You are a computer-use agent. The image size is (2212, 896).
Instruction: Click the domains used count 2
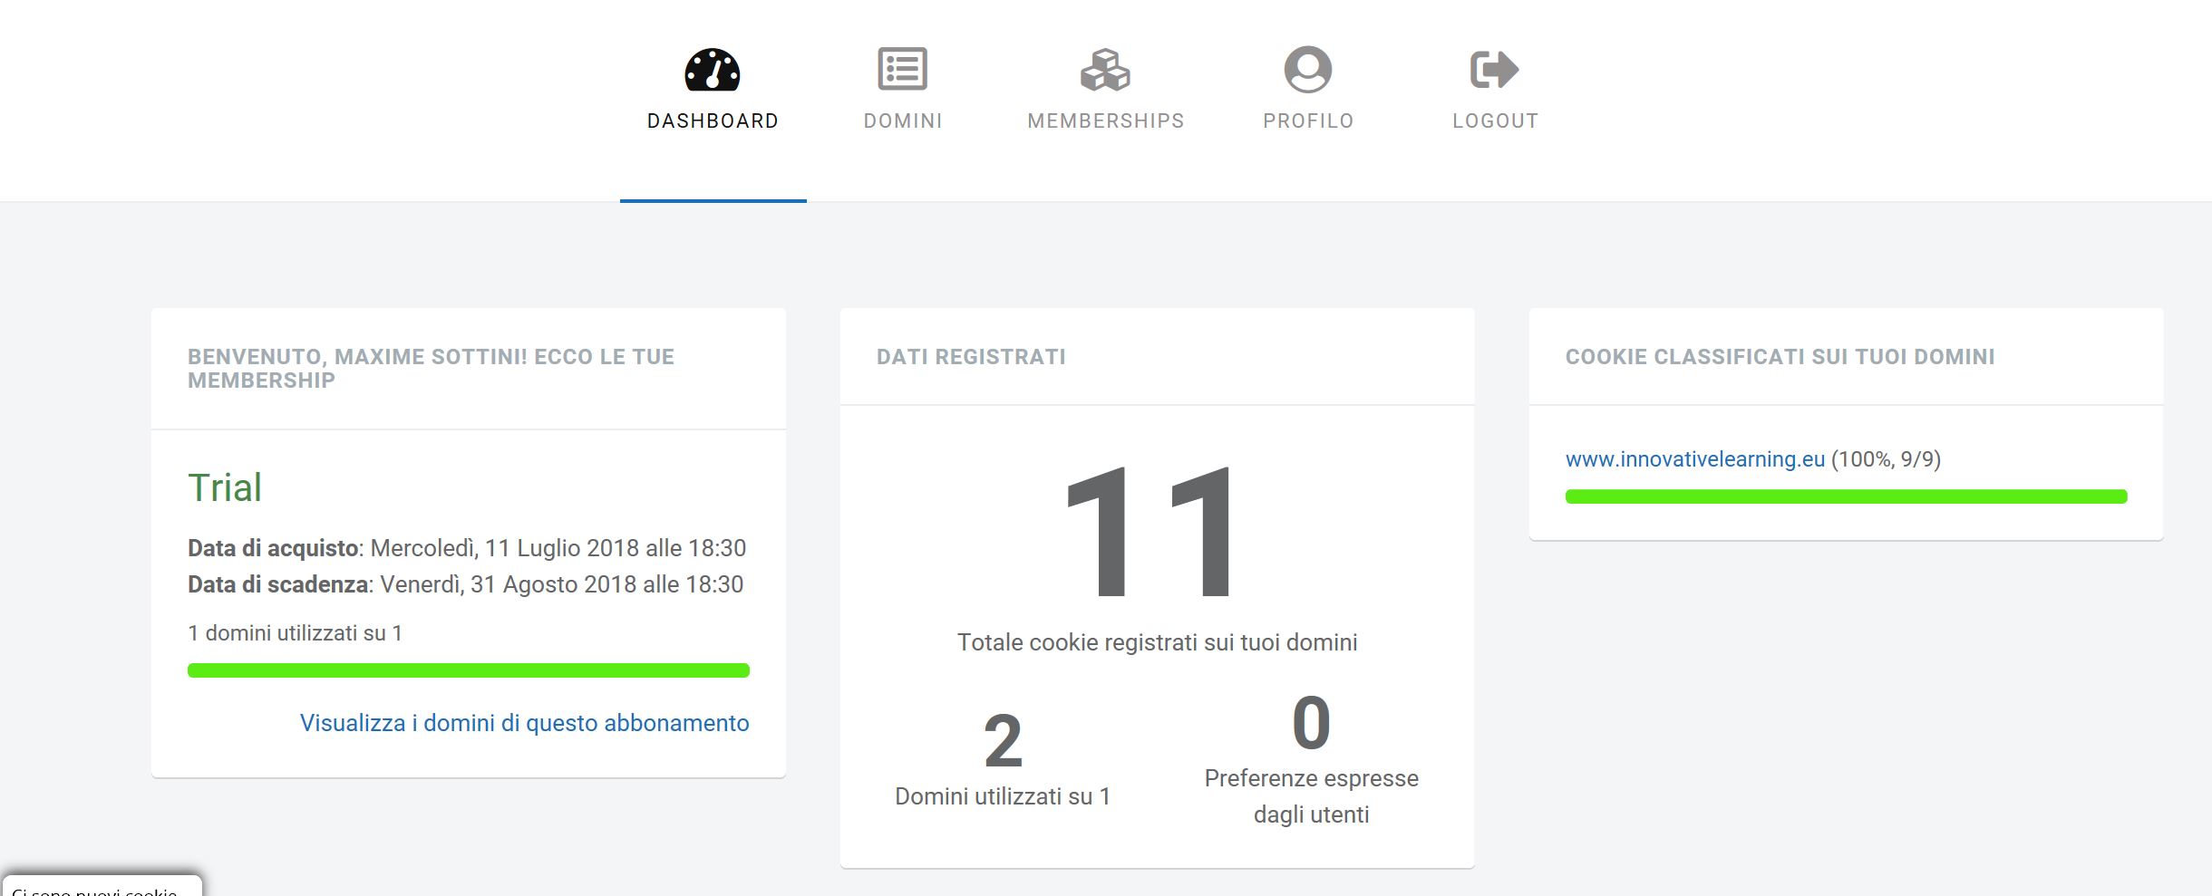[1003, 741]
